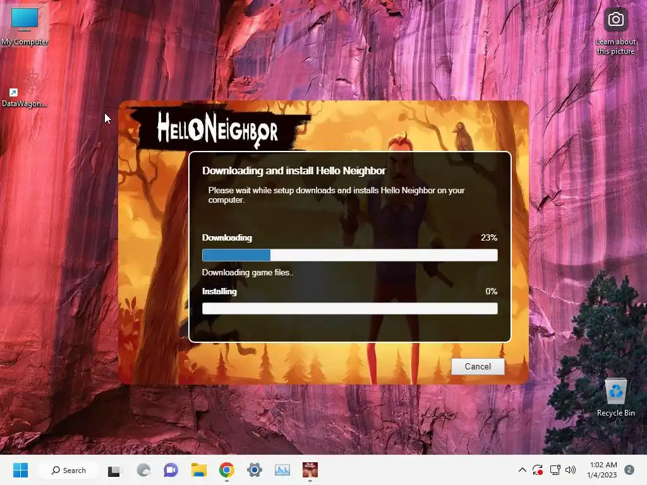Screen dimensions: 647x485
Task: Open File Explorer from the taskbar
Action: 199,470
